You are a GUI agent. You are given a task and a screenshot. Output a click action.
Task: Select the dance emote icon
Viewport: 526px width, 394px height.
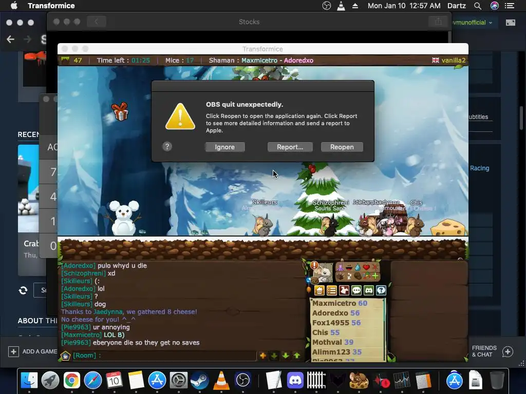341,267
